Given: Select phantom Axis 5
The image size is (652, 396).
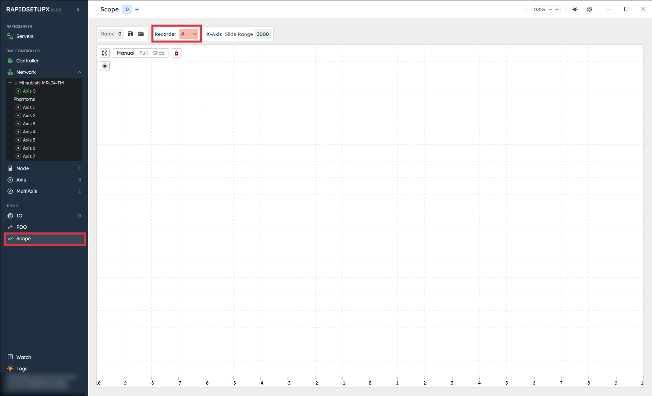Looking at the screenshot, I should click(29, 140).
